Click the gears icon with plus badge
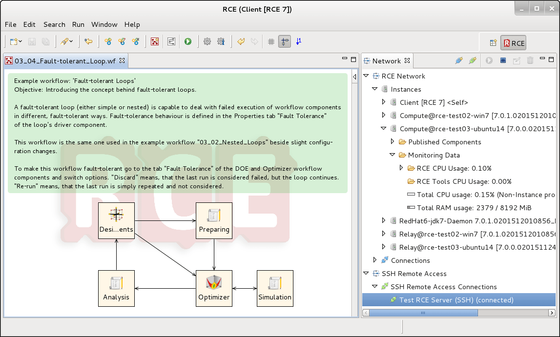Viewport: 560px width, 337px height. point(108,42)
